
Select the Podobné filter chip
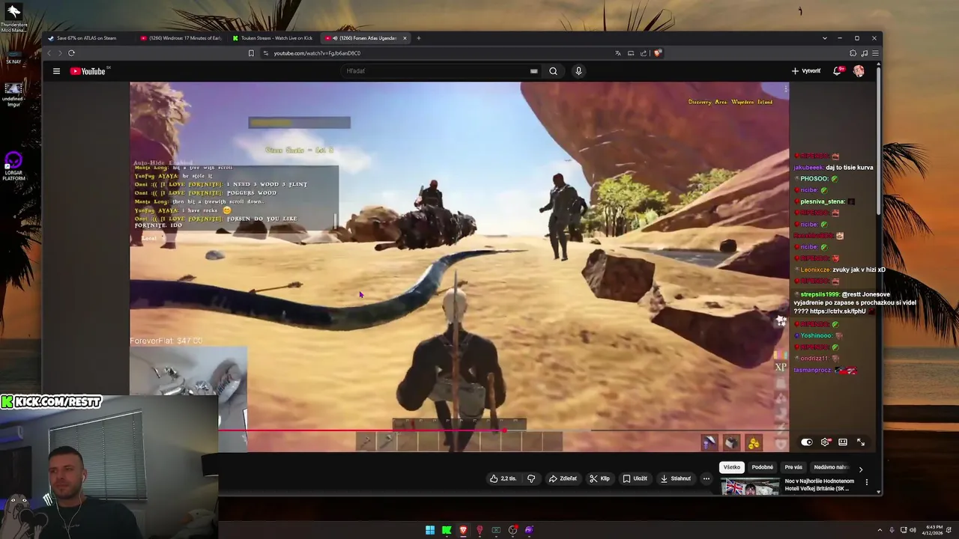pyautogui.click(x=763, y=467)
